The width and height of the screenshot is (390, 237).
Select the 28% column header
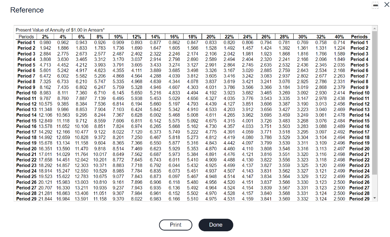point(284,37)
